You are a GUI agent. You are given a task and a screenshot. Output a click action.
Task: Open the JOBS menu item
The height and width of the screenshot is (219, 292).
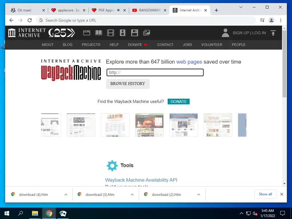tap(187, 45)
